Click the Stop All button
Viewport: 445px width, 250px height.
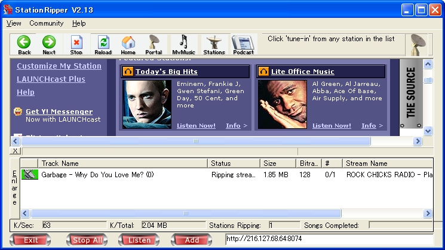click(87, 240)
